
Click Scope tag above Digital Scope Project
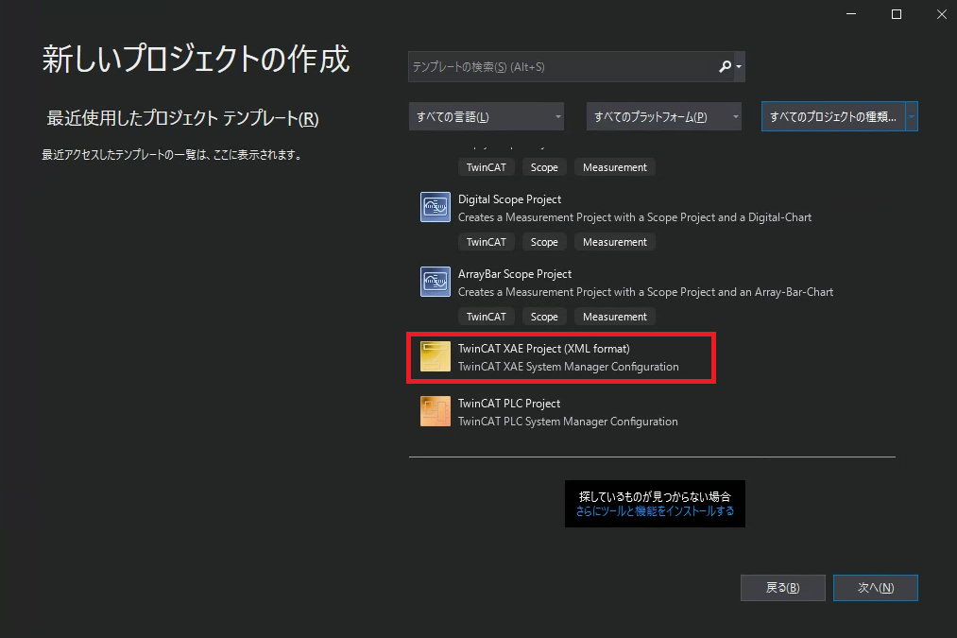[x=544, y=167]
